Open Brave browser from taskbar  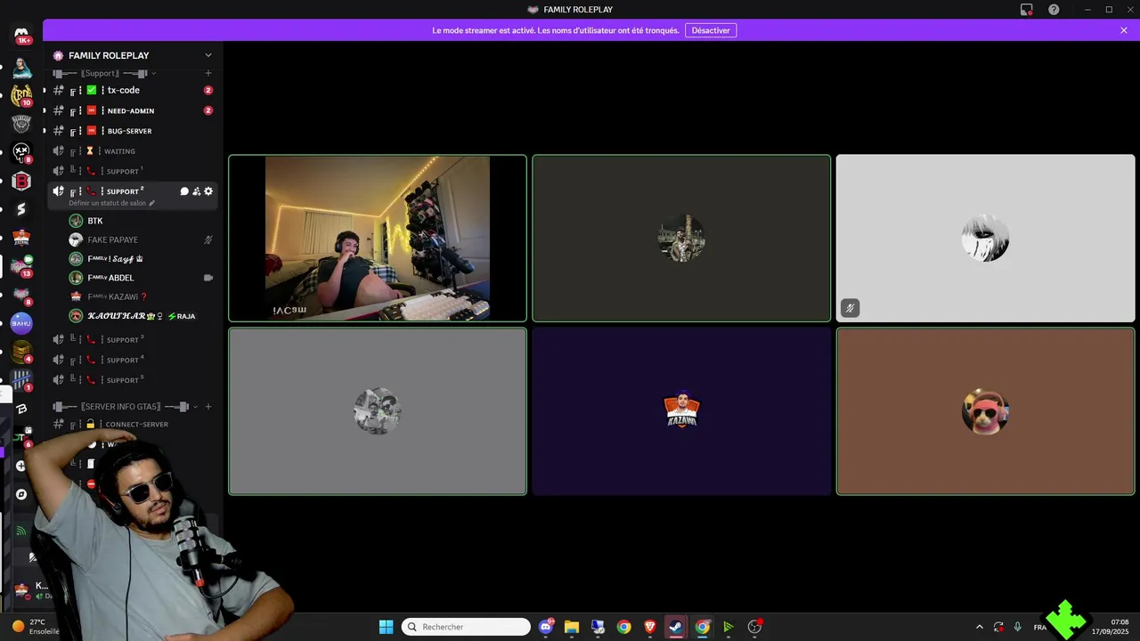(x=650, y=627)
